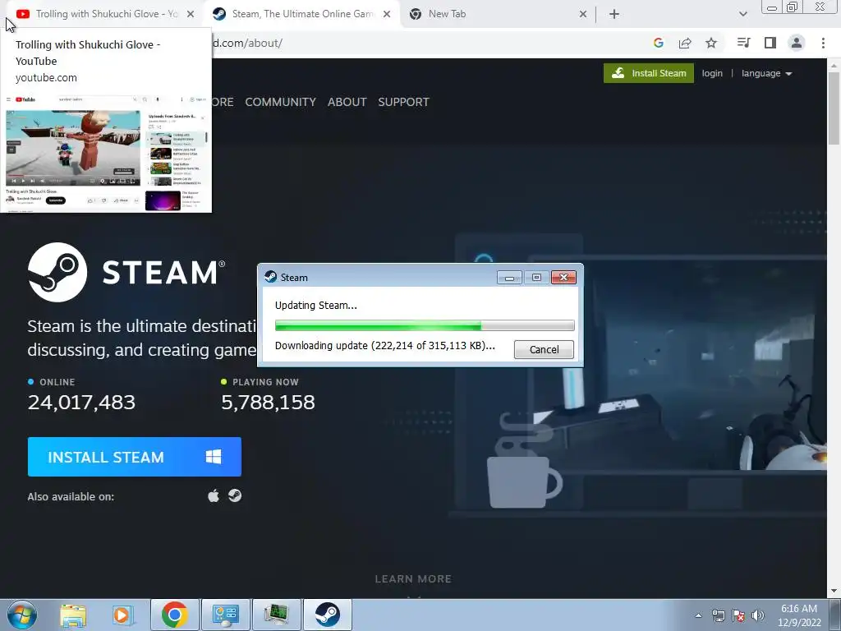Click the green Install Steam header button
Image resolution: width=841 pixels, height=631 pixels.
point(649,73)
